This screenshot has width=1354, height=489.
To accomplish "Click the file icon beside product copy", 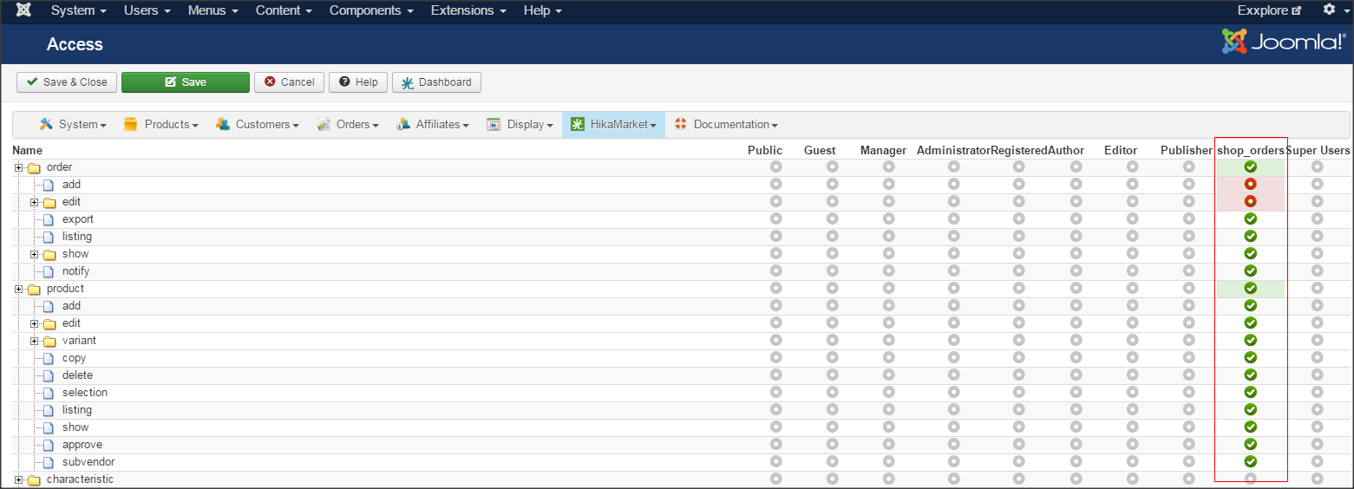I will click(49, 358).
